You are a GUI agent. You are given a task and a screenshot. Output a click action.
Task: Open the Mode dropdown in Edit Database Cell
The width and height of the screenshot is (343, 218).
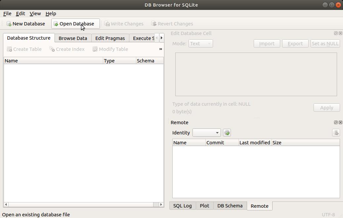(200, 43)
